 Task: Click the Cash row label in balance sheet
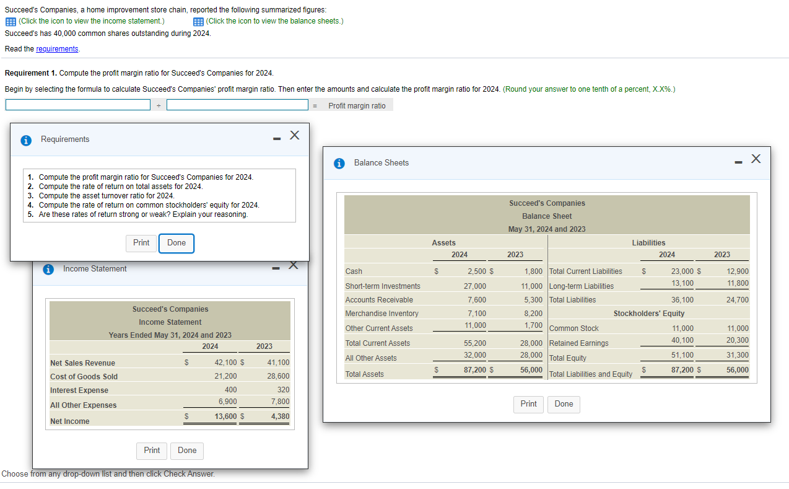tap(354, 271)
